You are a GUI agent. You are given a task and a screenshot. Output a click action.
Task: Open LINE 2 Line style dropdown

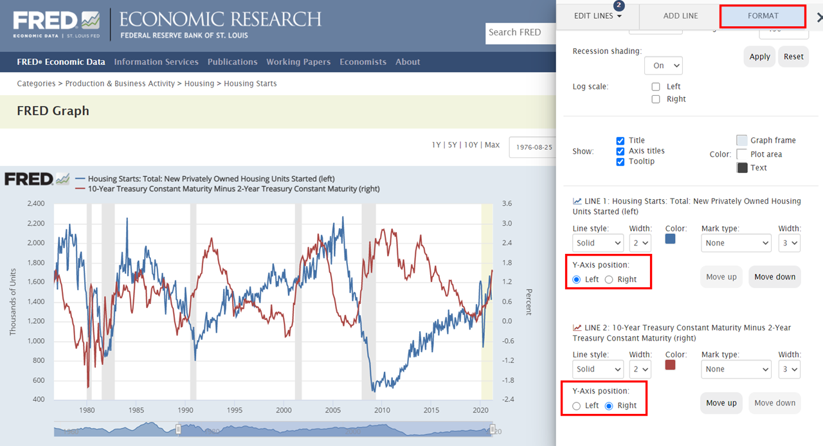point(598,369)
